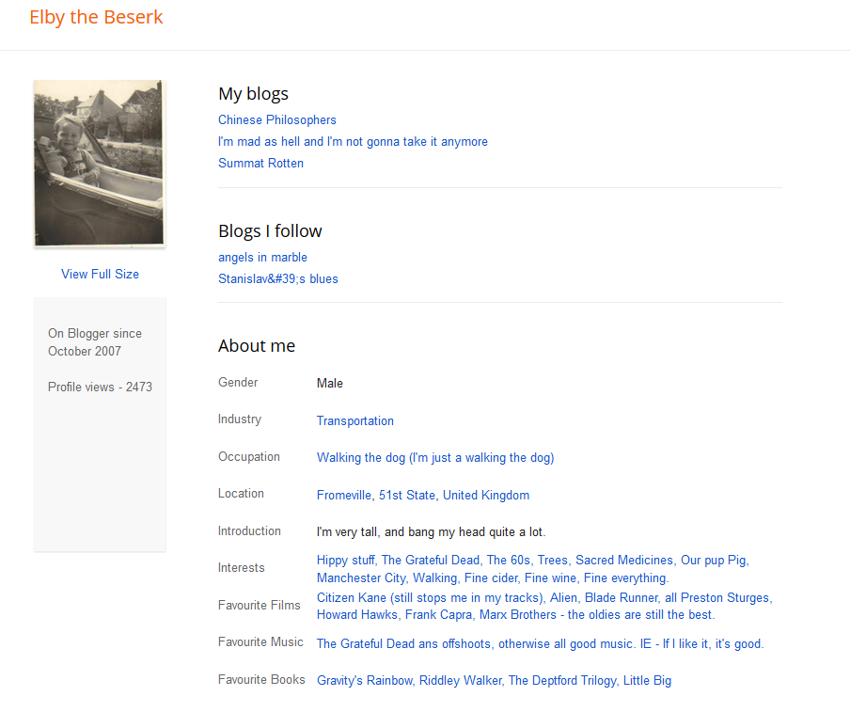The width and height of the screenshot is (850, 712).
Task: Open followed blog angels in marble
Action: point(263,257)
